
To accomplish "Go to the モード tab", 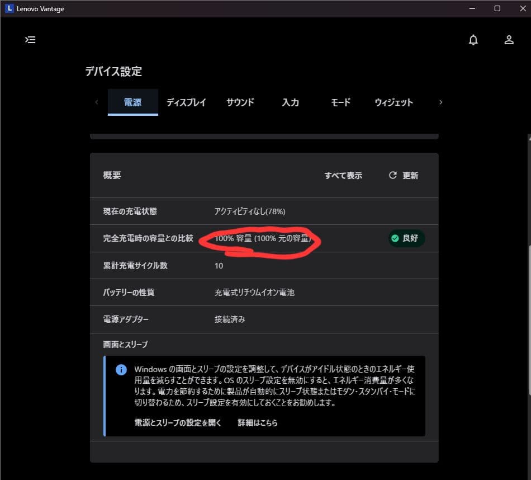I will click(x=340, y=102).
